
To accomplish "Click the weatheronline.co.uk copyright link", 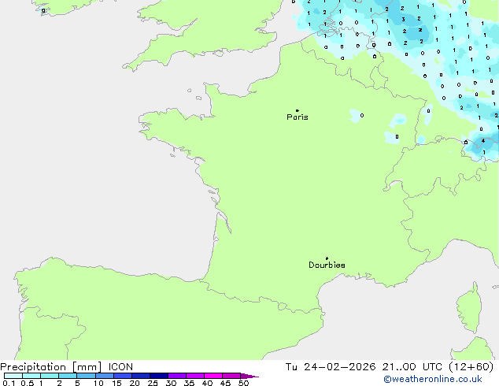I will pos(433,379).
